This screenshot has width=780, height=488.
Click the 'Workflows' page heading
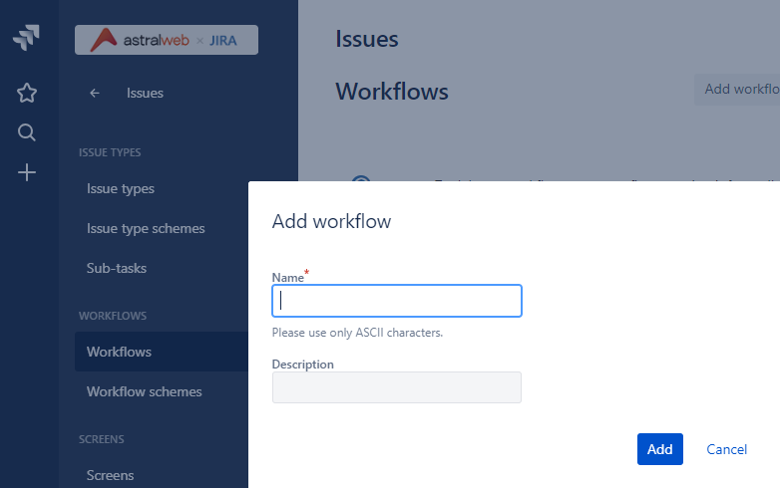392,92
